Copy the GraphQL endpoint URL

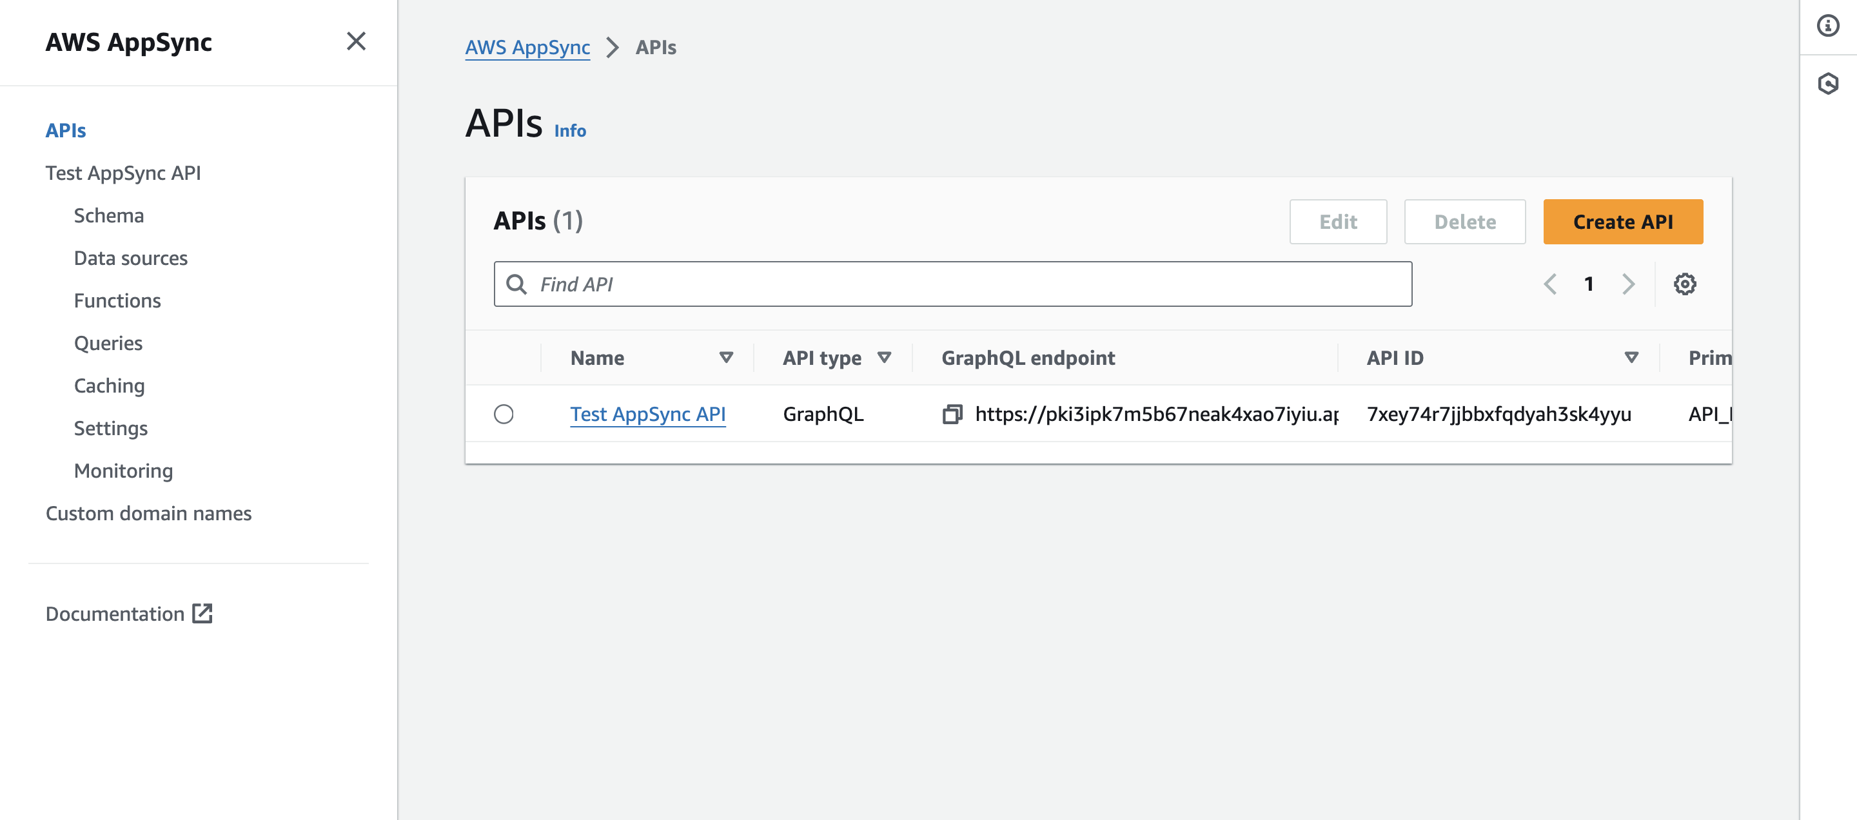tap(952, 415)
